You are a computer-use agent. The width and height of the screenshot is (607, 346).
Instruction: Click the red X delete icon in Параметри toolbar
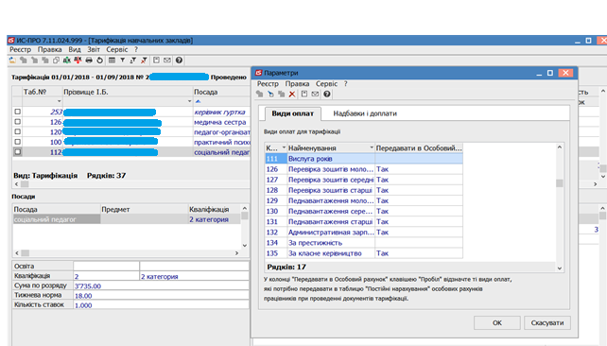point(292,94)
